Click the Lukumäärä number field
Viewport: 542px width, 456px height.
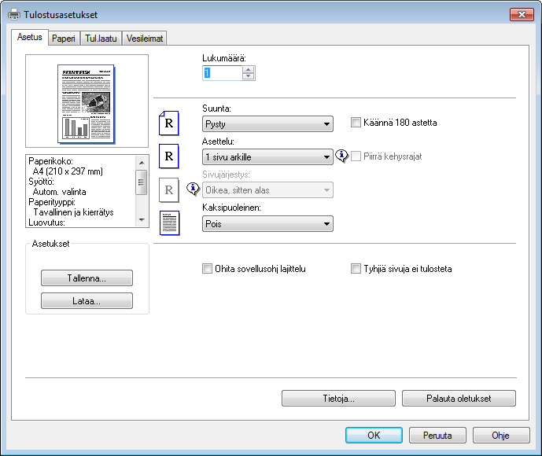(223, 73)
